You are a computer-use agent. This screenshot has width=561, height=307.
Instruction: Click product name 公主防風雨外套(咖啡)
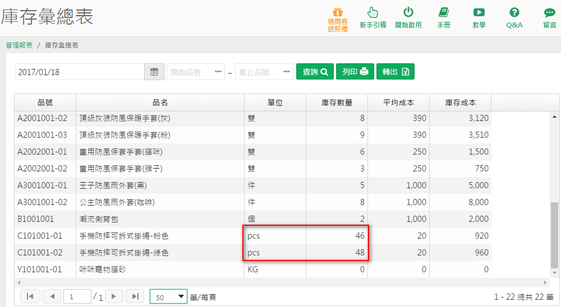point(117,202)
